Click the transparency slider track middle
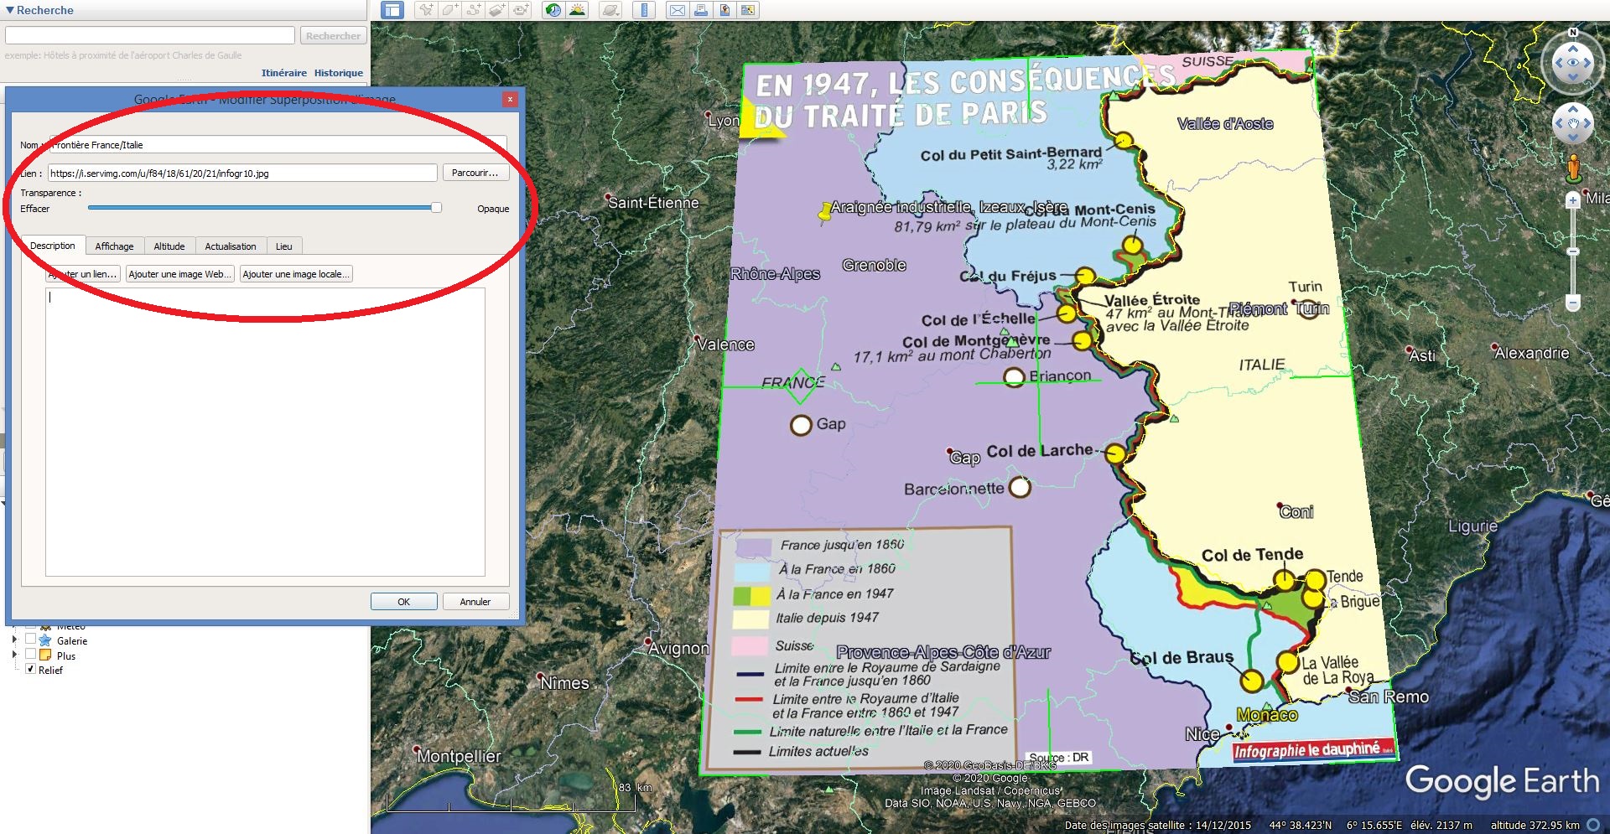The image size is (1610, 834). point(264,208)
